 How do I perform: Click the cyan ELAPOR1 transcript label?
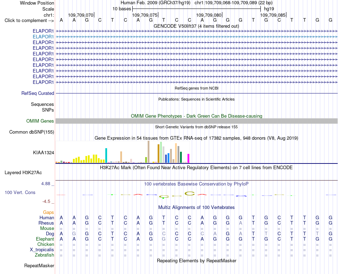[x=43, y=37]
